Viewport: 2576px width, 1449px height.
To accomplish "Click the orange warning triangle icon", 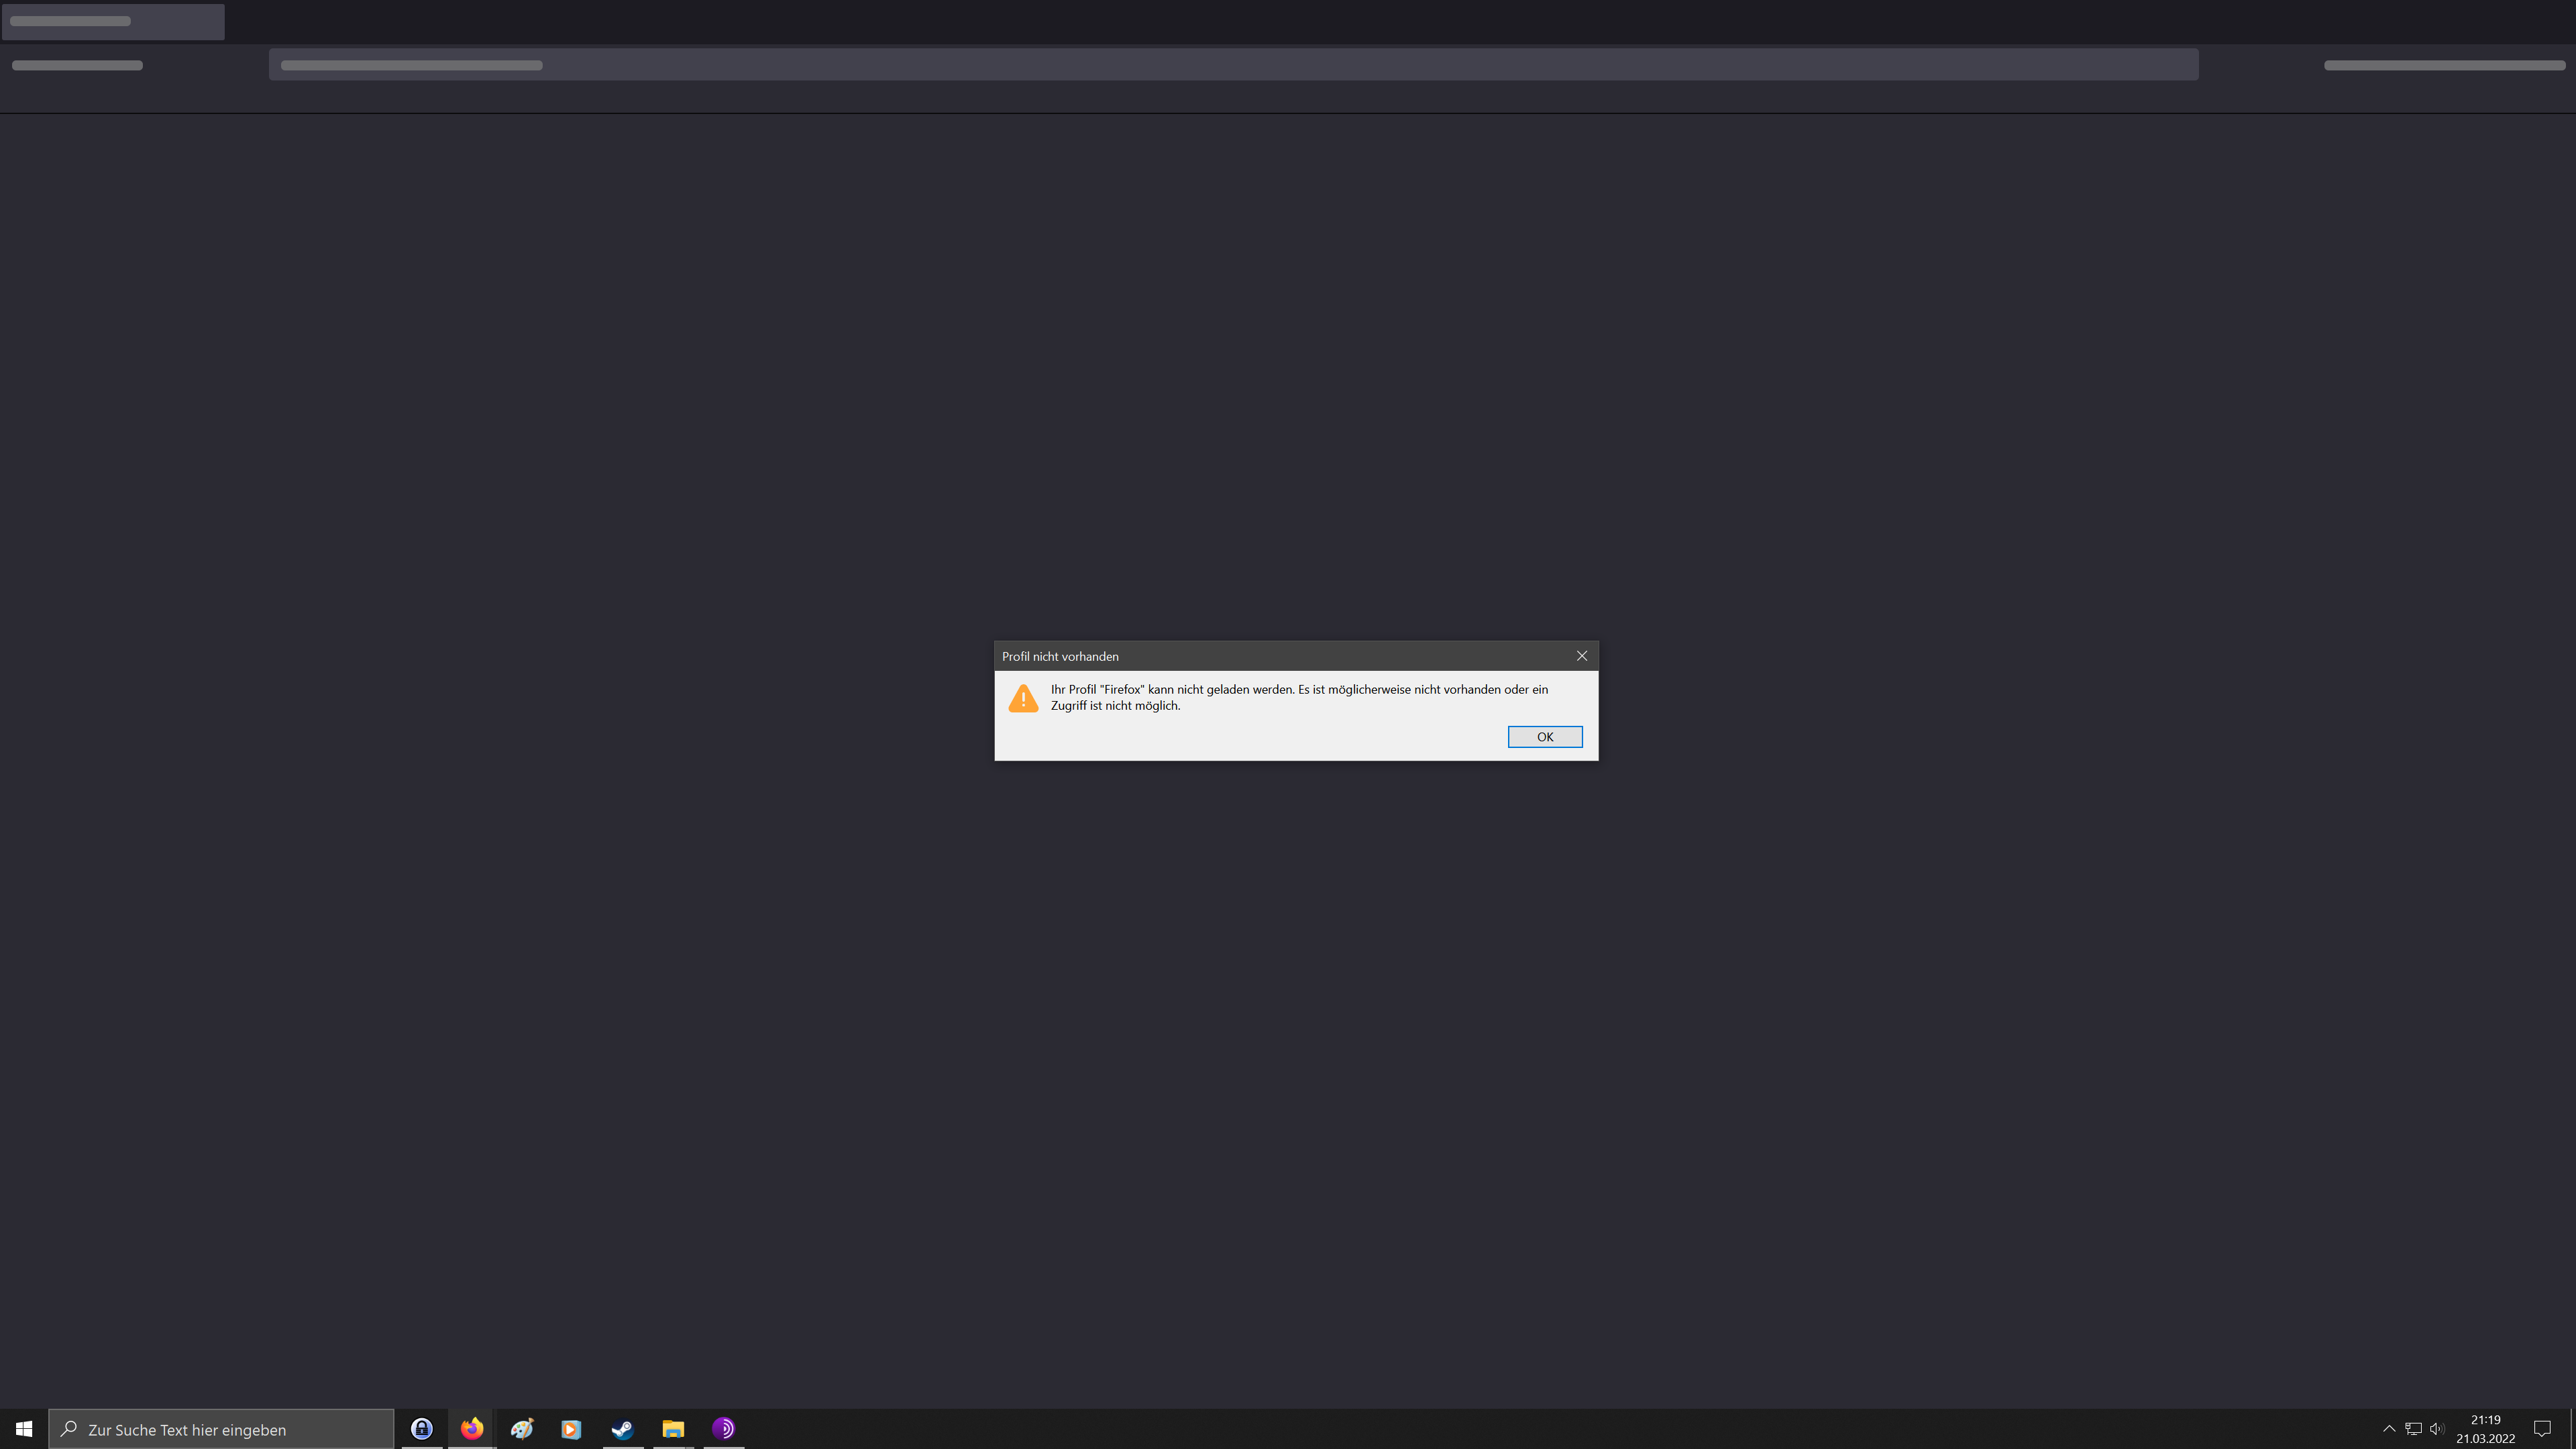I will click(1023, 698).
